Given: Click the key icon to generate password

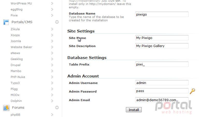Looking at the screenshot, I should click(192, 91).
